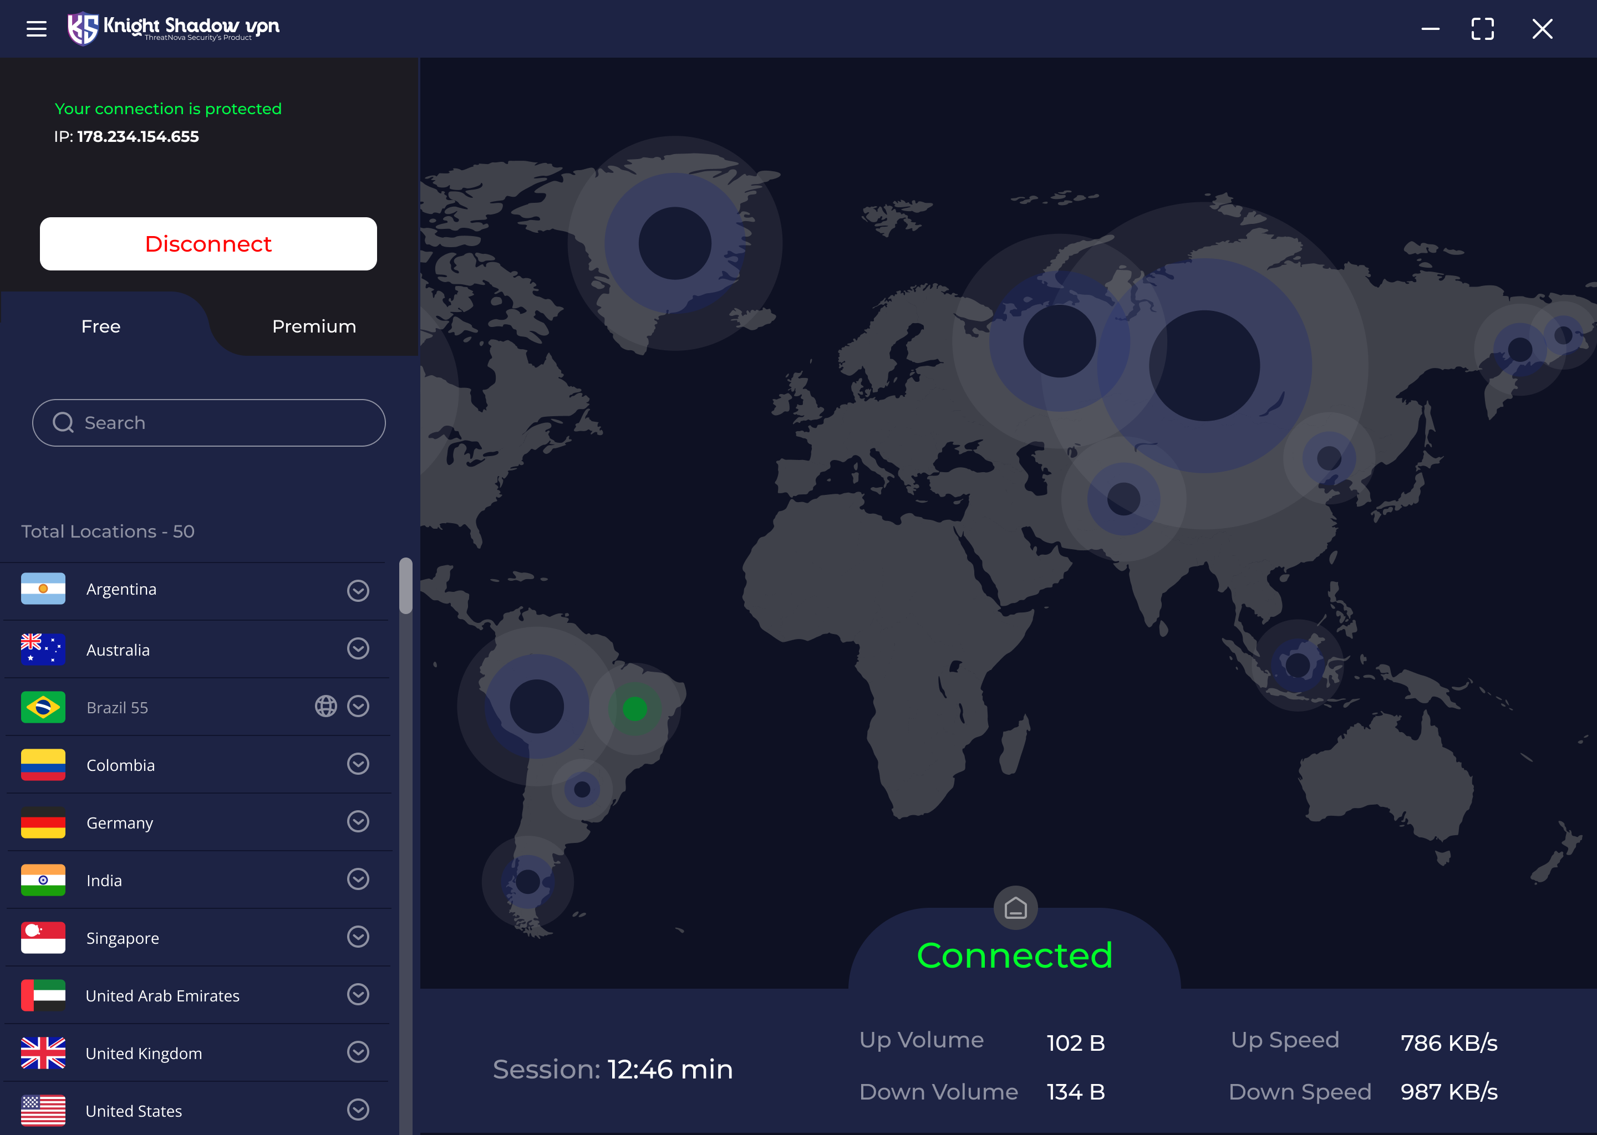Click the Knight Shadow VPN logo
1597x1135 pixels.
tap(172, 29)
